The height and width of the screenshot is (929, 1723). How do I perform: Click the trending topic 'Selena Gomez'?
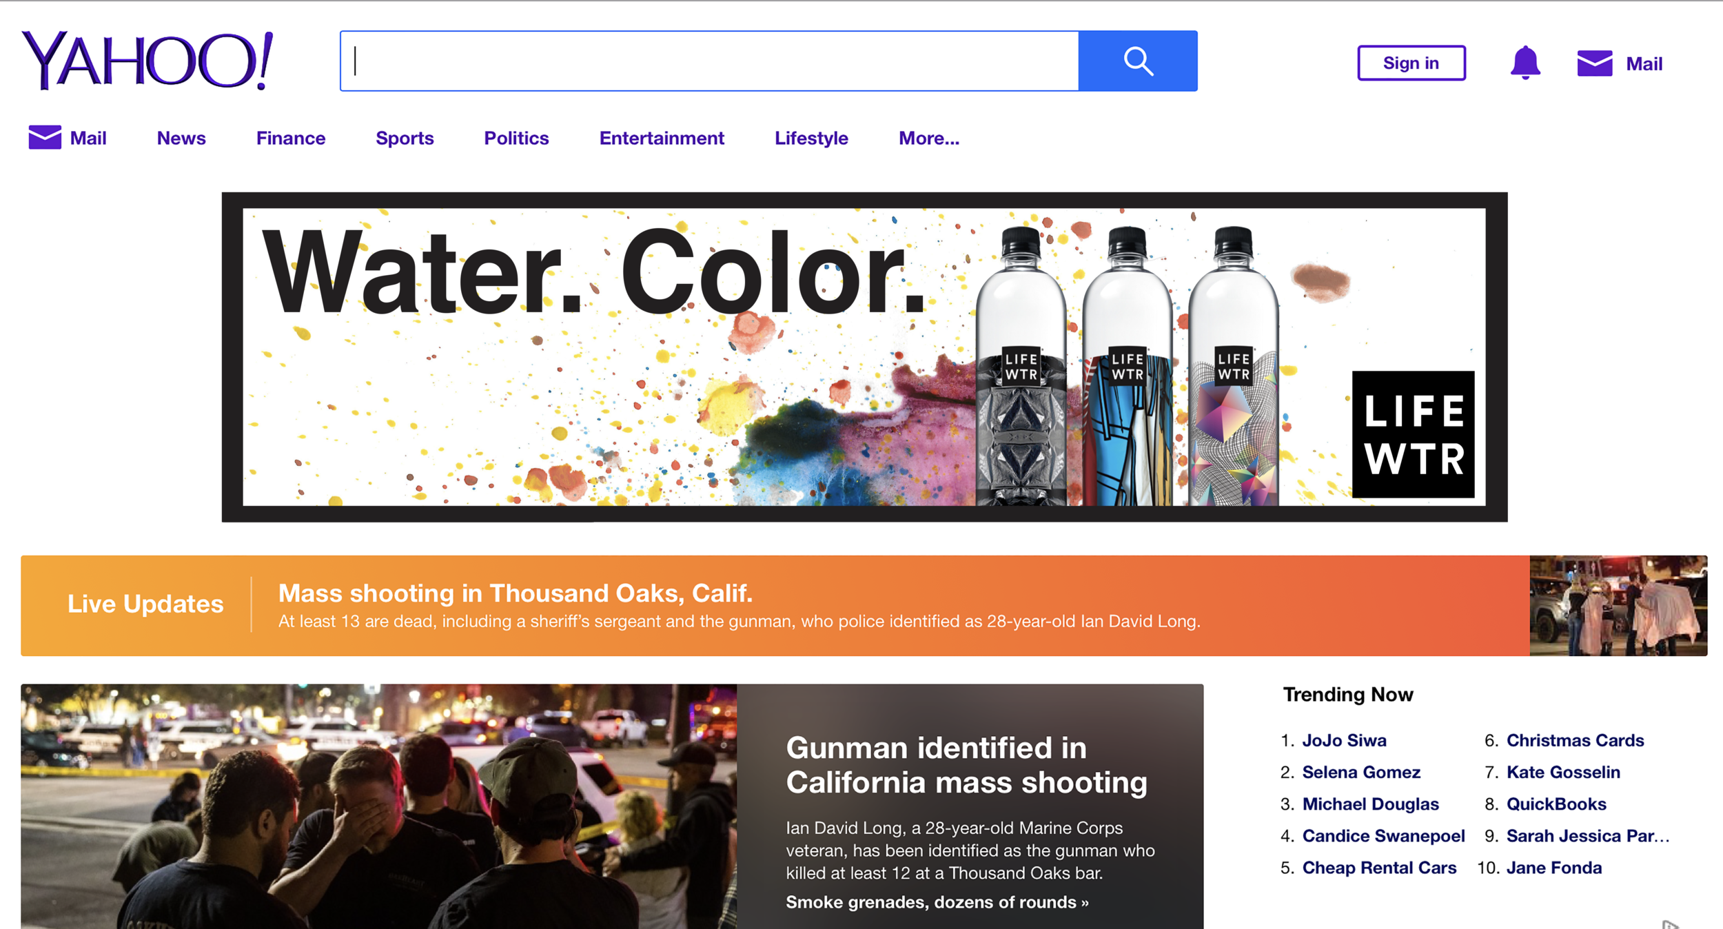[x=1360, y=772]
